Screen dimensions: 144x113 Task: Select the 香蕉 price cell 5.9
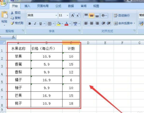pyautogui.click(x=47, y=64)
